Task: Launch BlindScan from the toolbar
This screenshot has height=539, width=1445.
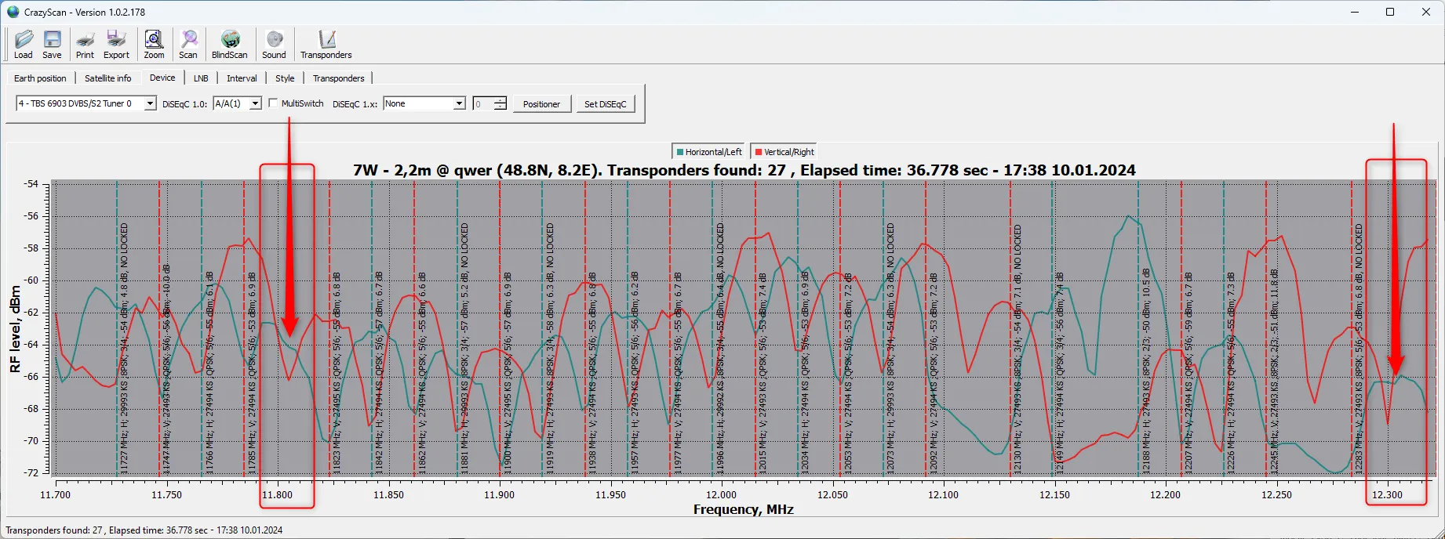Action: (229, 44)
